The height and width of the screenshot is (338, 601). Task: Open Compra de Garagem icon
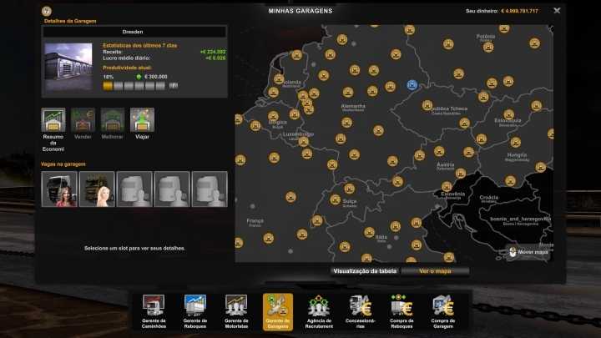click(x=443, y=311)
